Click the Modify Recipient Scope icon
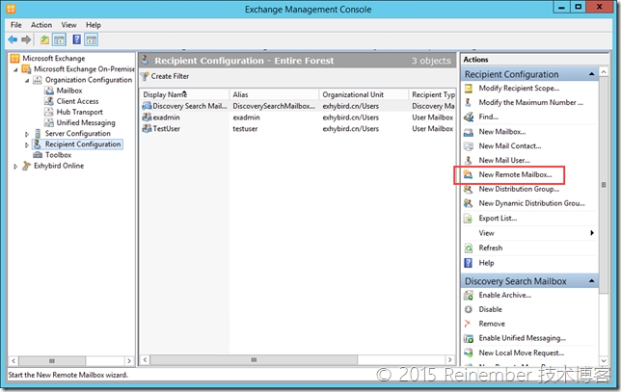621x392 pixels. click(x=469, y=89)
